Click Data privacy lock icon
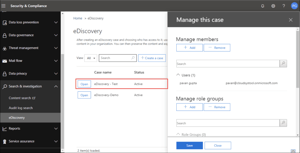Screen dimensions: 300x153 click(5, 74)
